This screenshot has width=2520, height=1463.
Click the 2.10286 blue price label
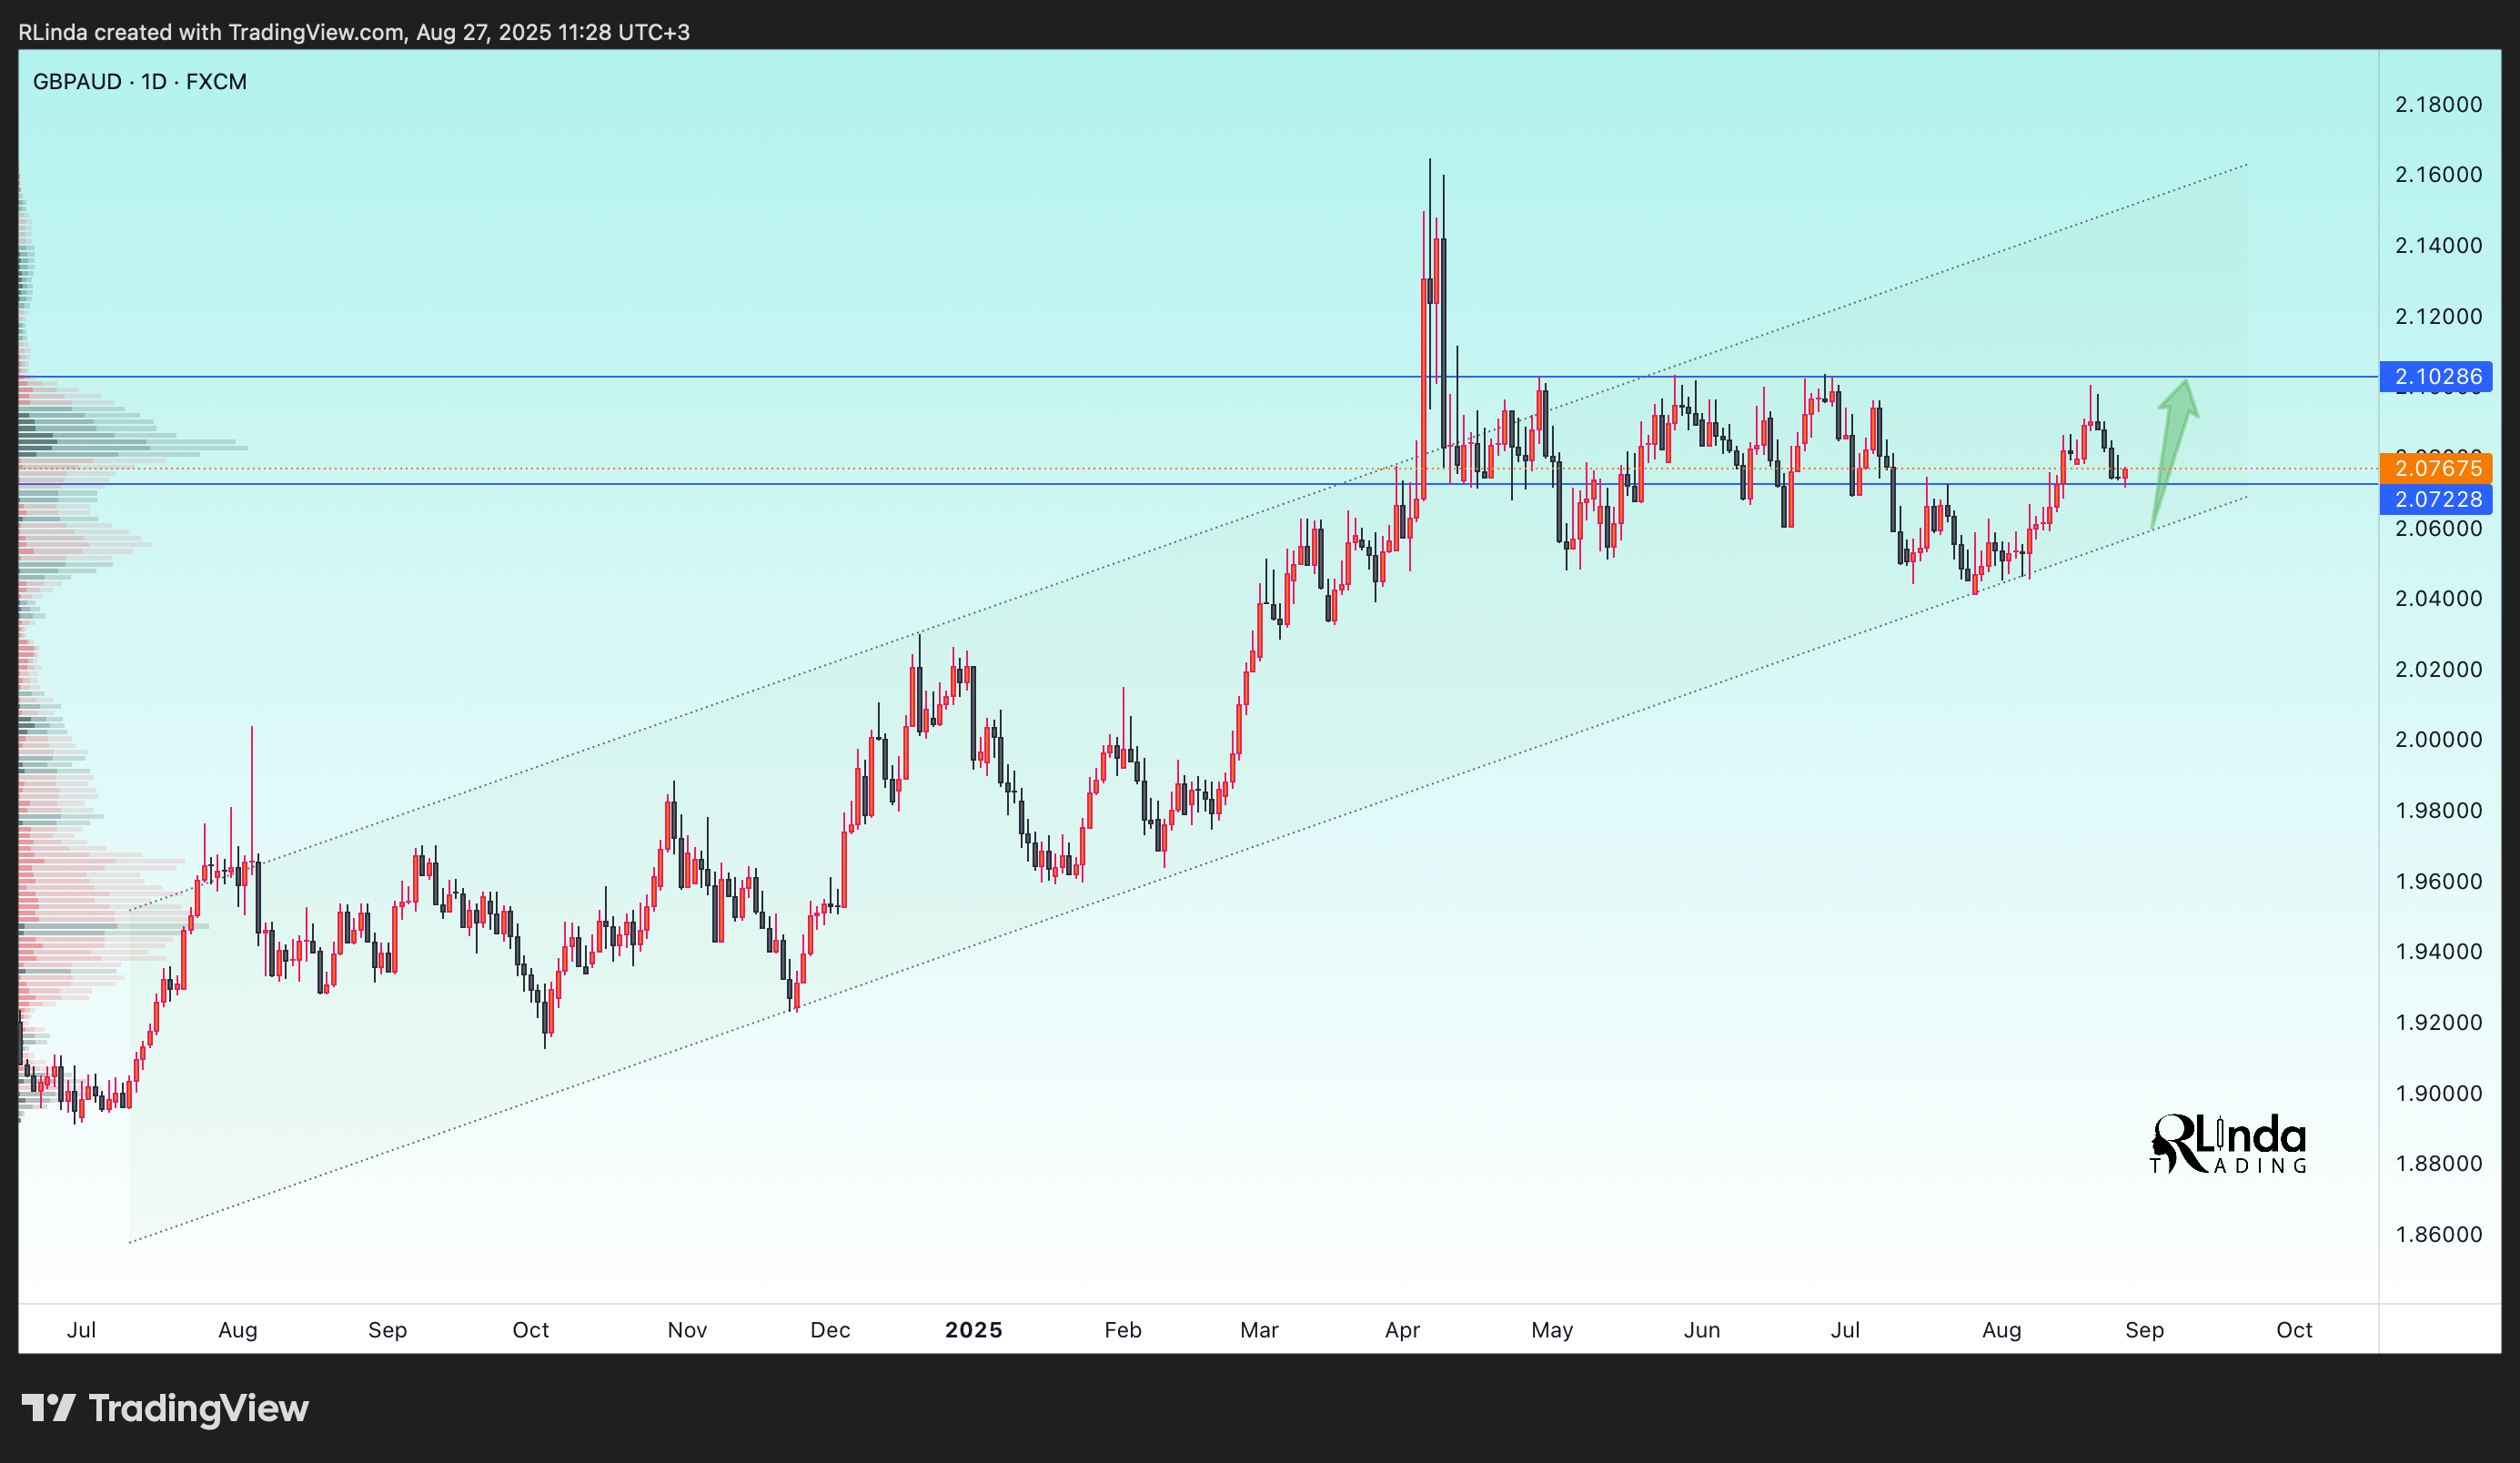pos(2436,377)
